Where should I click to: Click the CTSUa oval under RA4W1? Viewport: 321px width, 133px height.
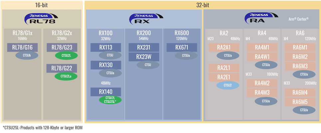266,65
